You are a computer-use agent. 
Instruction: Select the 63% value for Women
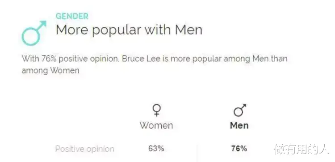pos(156,149)
